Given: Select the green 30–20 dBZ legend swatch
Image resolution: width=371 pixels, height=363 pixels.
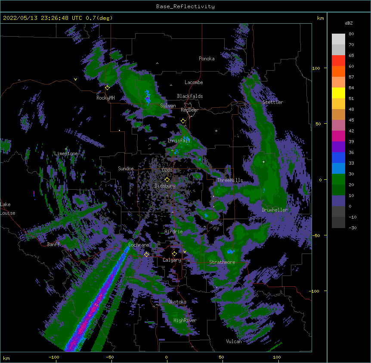Looking at the screenshot, I should pyautogui.click(x=338, y=179).
